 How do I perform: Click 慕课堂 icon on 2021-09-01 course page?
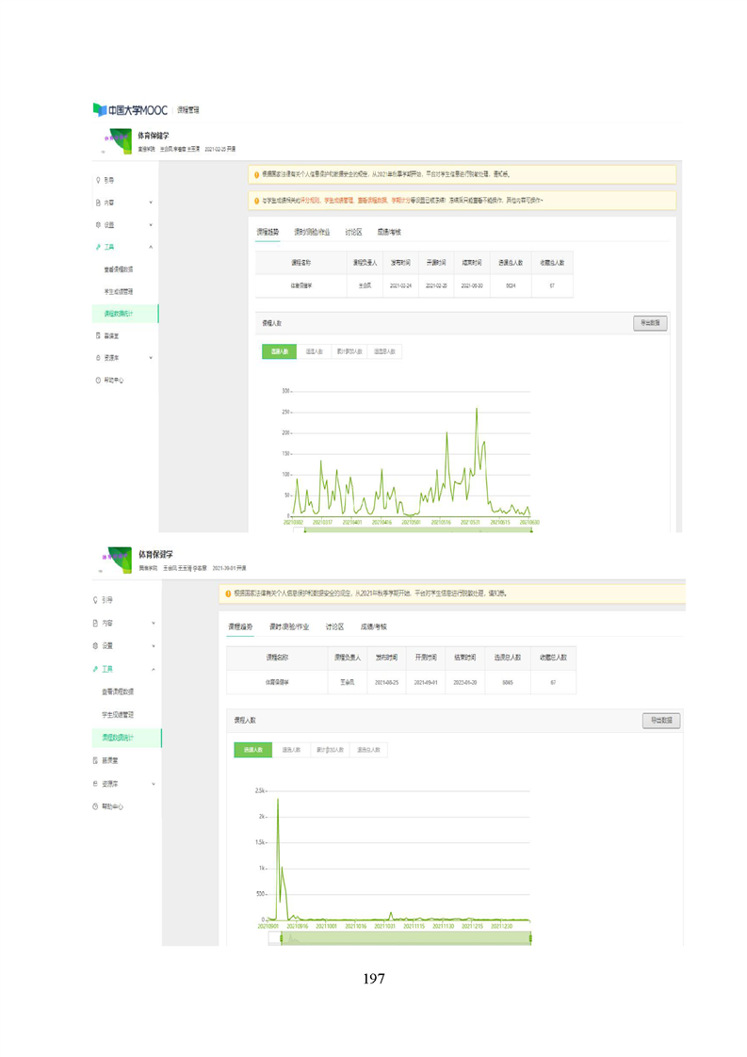[x=96, y=760]
